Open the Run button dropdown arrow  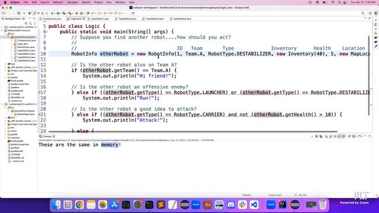click(x=60, y=13)
